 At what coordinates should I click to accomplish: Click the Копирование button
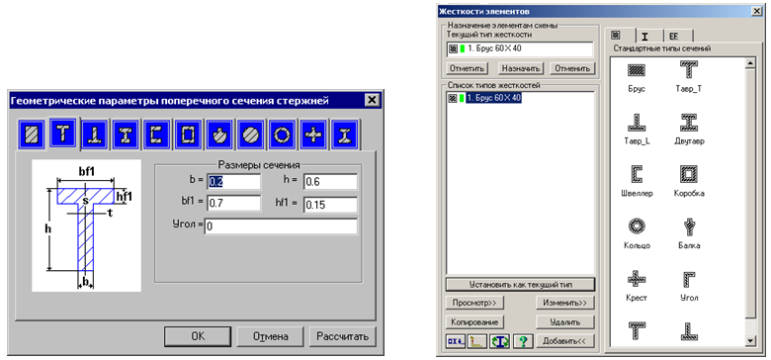[x=475, y=322]
